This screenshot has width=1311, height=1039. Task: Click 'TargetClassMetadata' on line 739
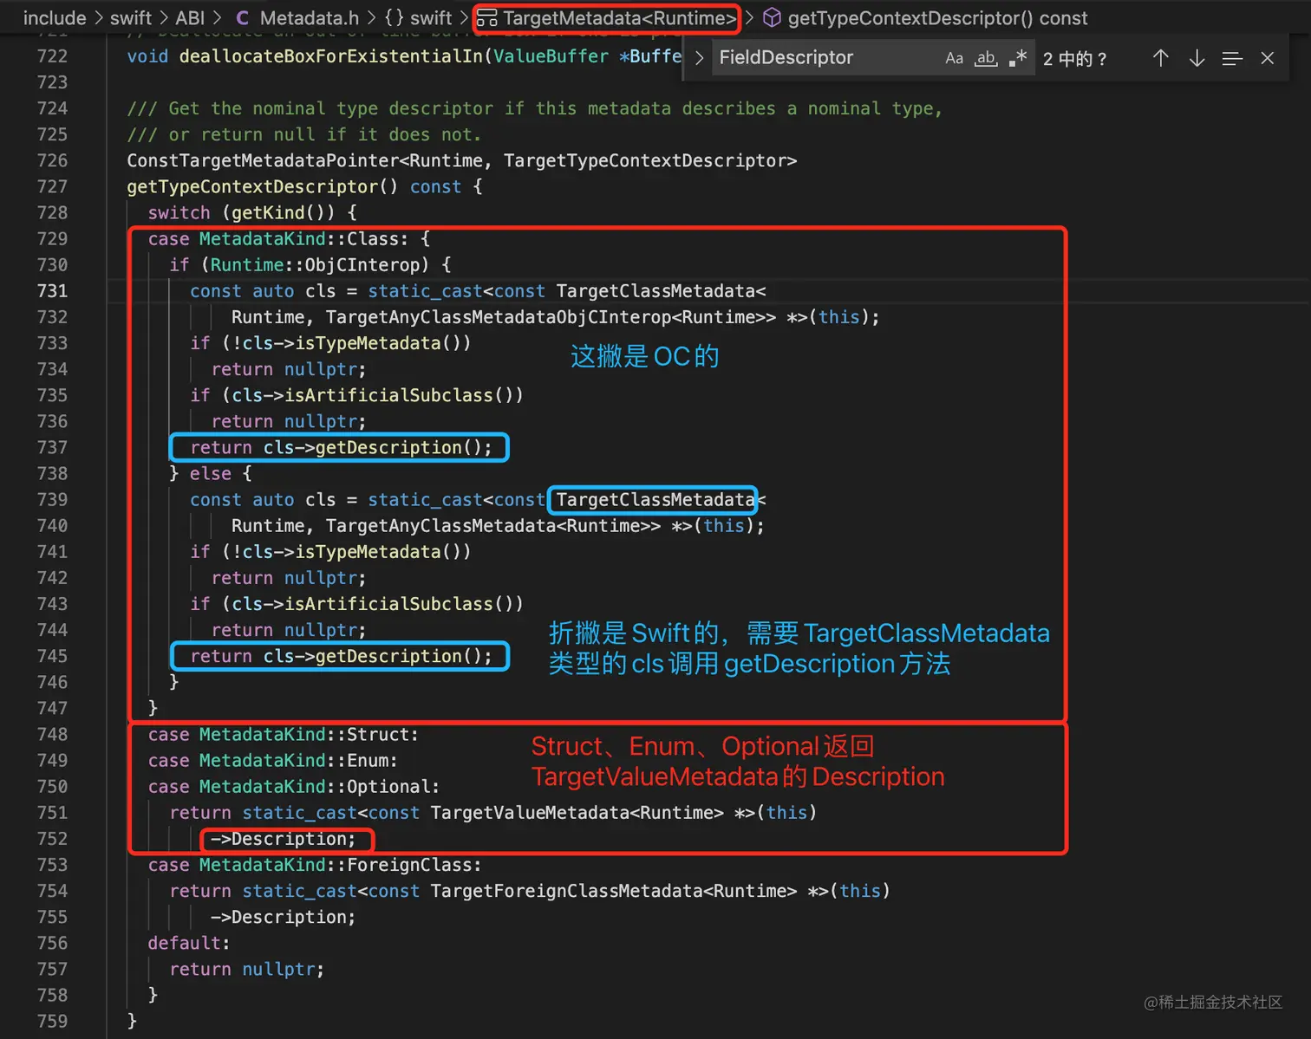pyautogui.click(x=655, y=500)
